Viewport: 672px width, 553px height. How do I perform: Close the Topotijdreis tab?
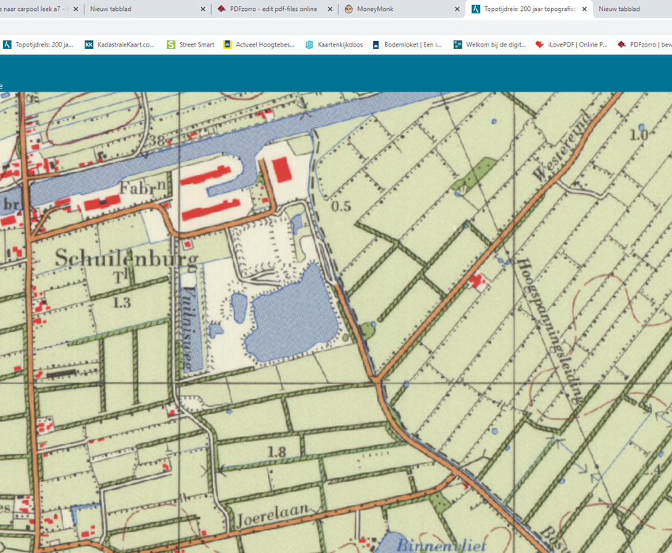click(x=584, y=9)
